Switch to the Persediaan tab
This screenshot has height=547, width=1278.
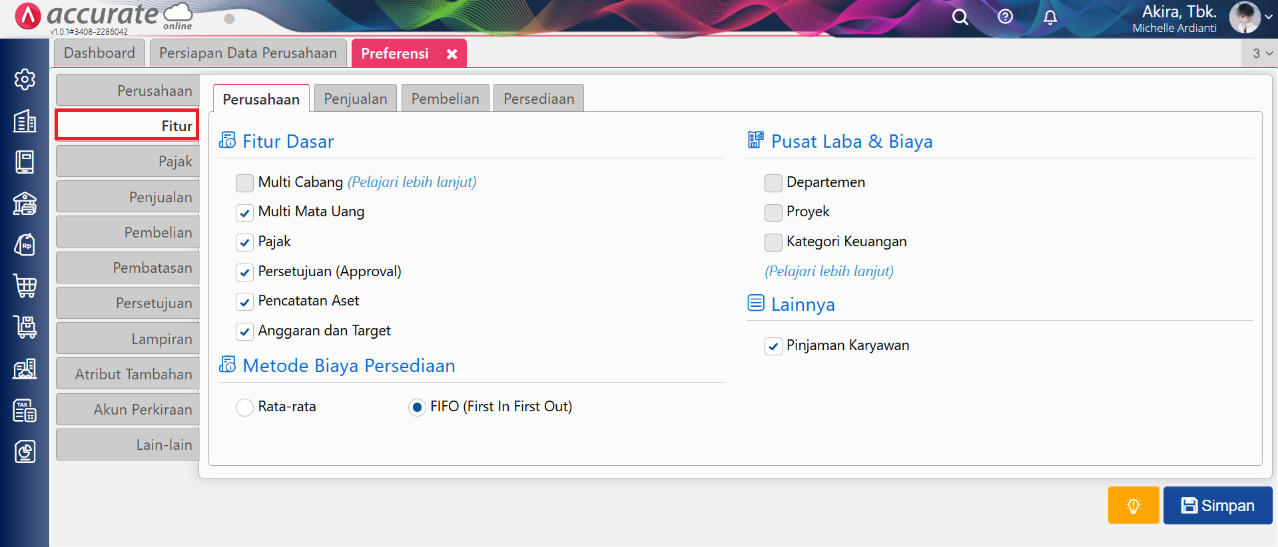pos(538,99)
